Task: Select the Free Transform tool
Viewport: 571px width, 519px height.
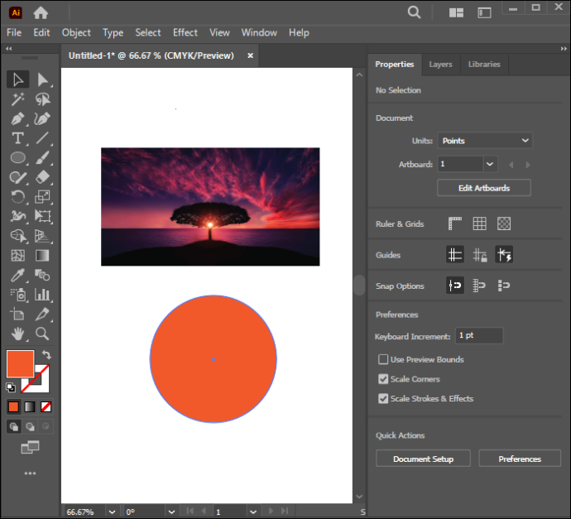Action: 42,216
